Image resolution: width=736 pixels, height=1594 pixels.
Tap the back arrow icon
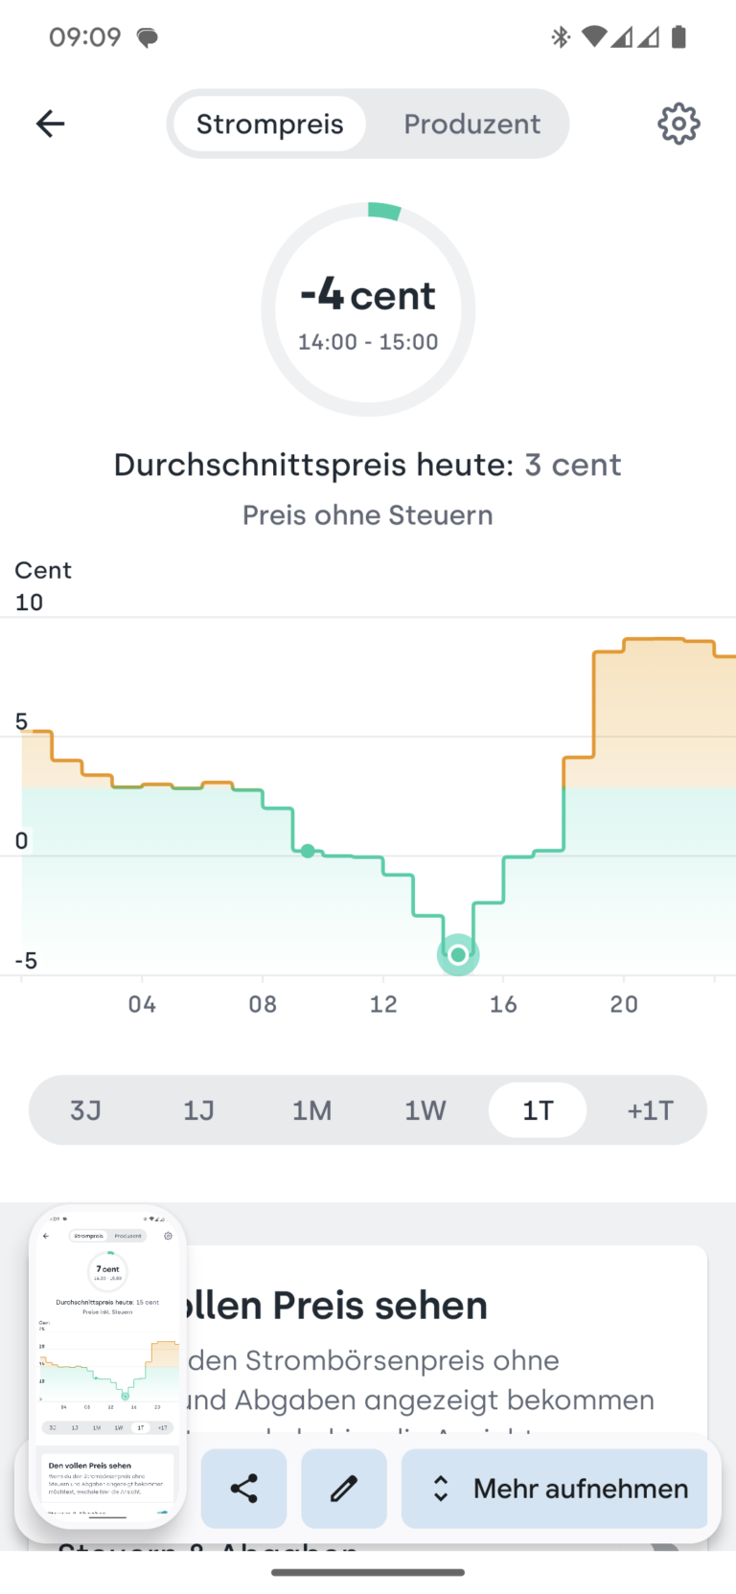(x=51, y=124)
